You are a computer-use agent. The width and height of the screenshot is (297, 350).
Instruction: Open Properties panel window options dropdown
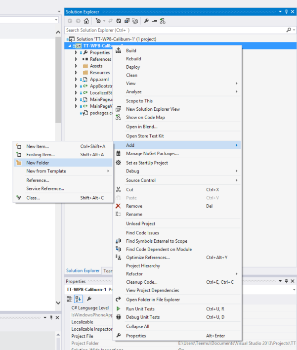click(x=280, y=281)
